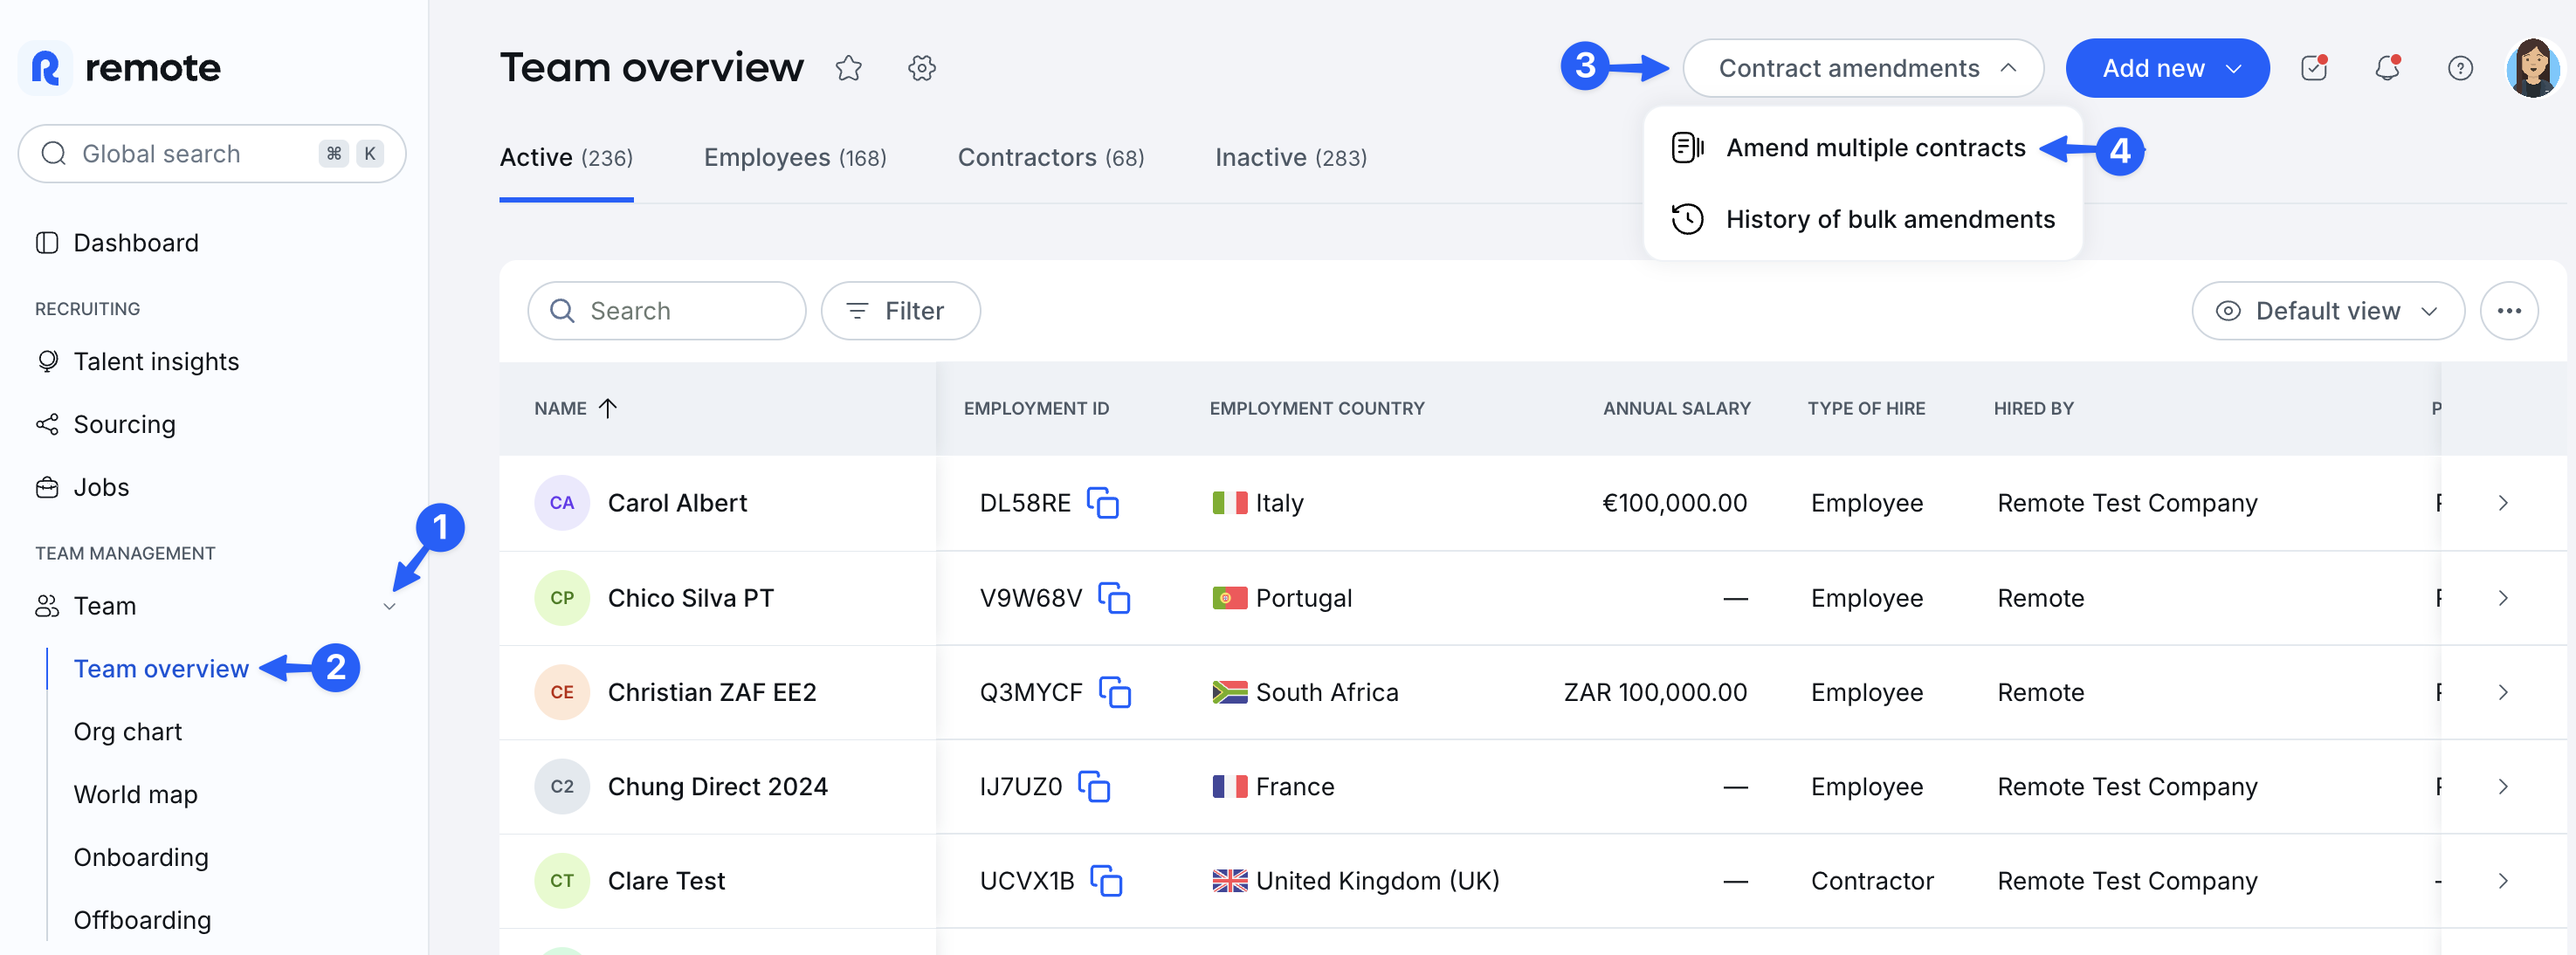
Task: Copy employment ID UCVX1B
Action: coord(1106,881)
